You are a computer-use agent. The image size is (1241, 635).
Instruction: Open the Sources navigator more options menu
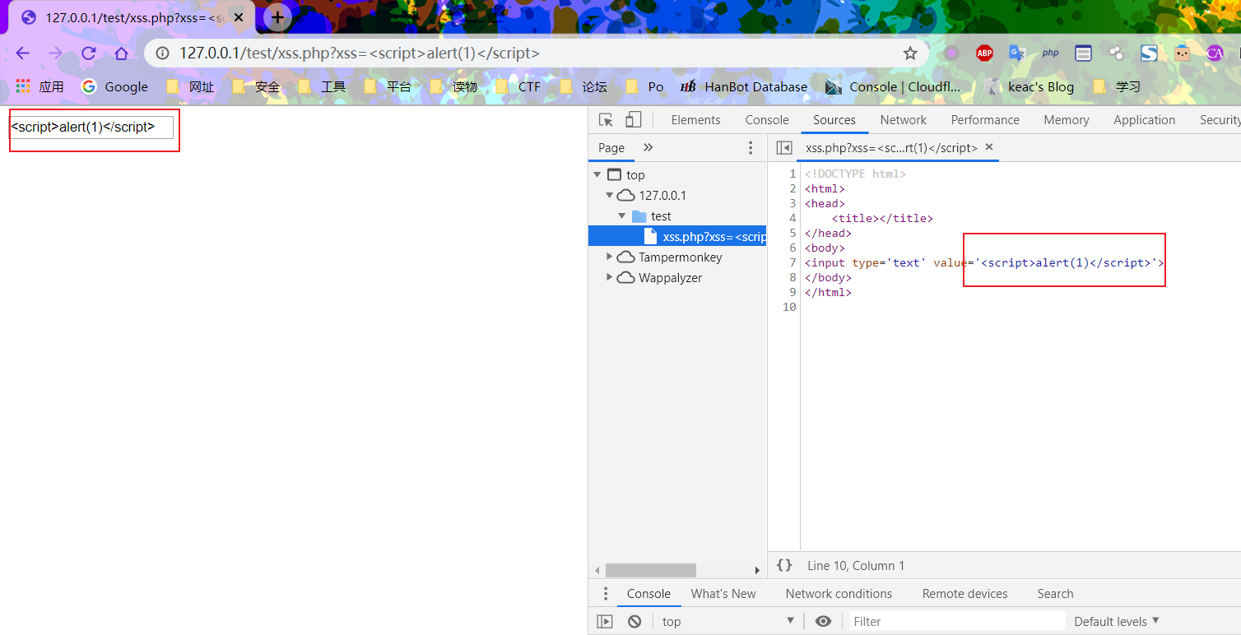750,148
